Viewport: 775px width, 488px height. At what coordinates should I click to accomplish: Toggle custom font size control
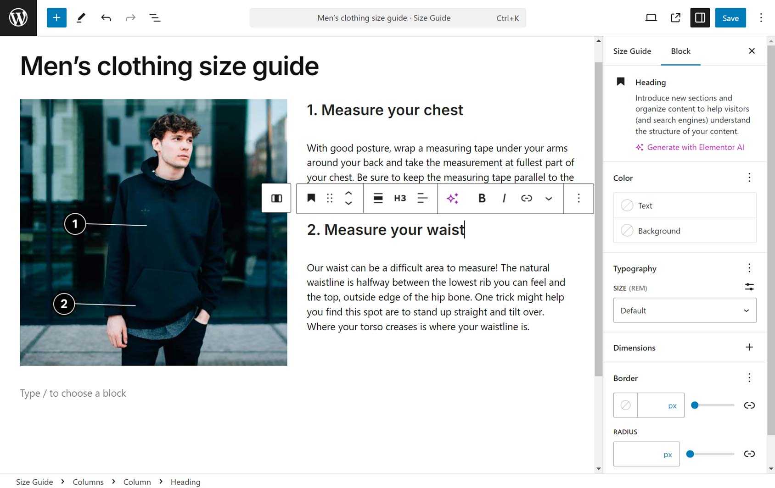coord(749,287)
